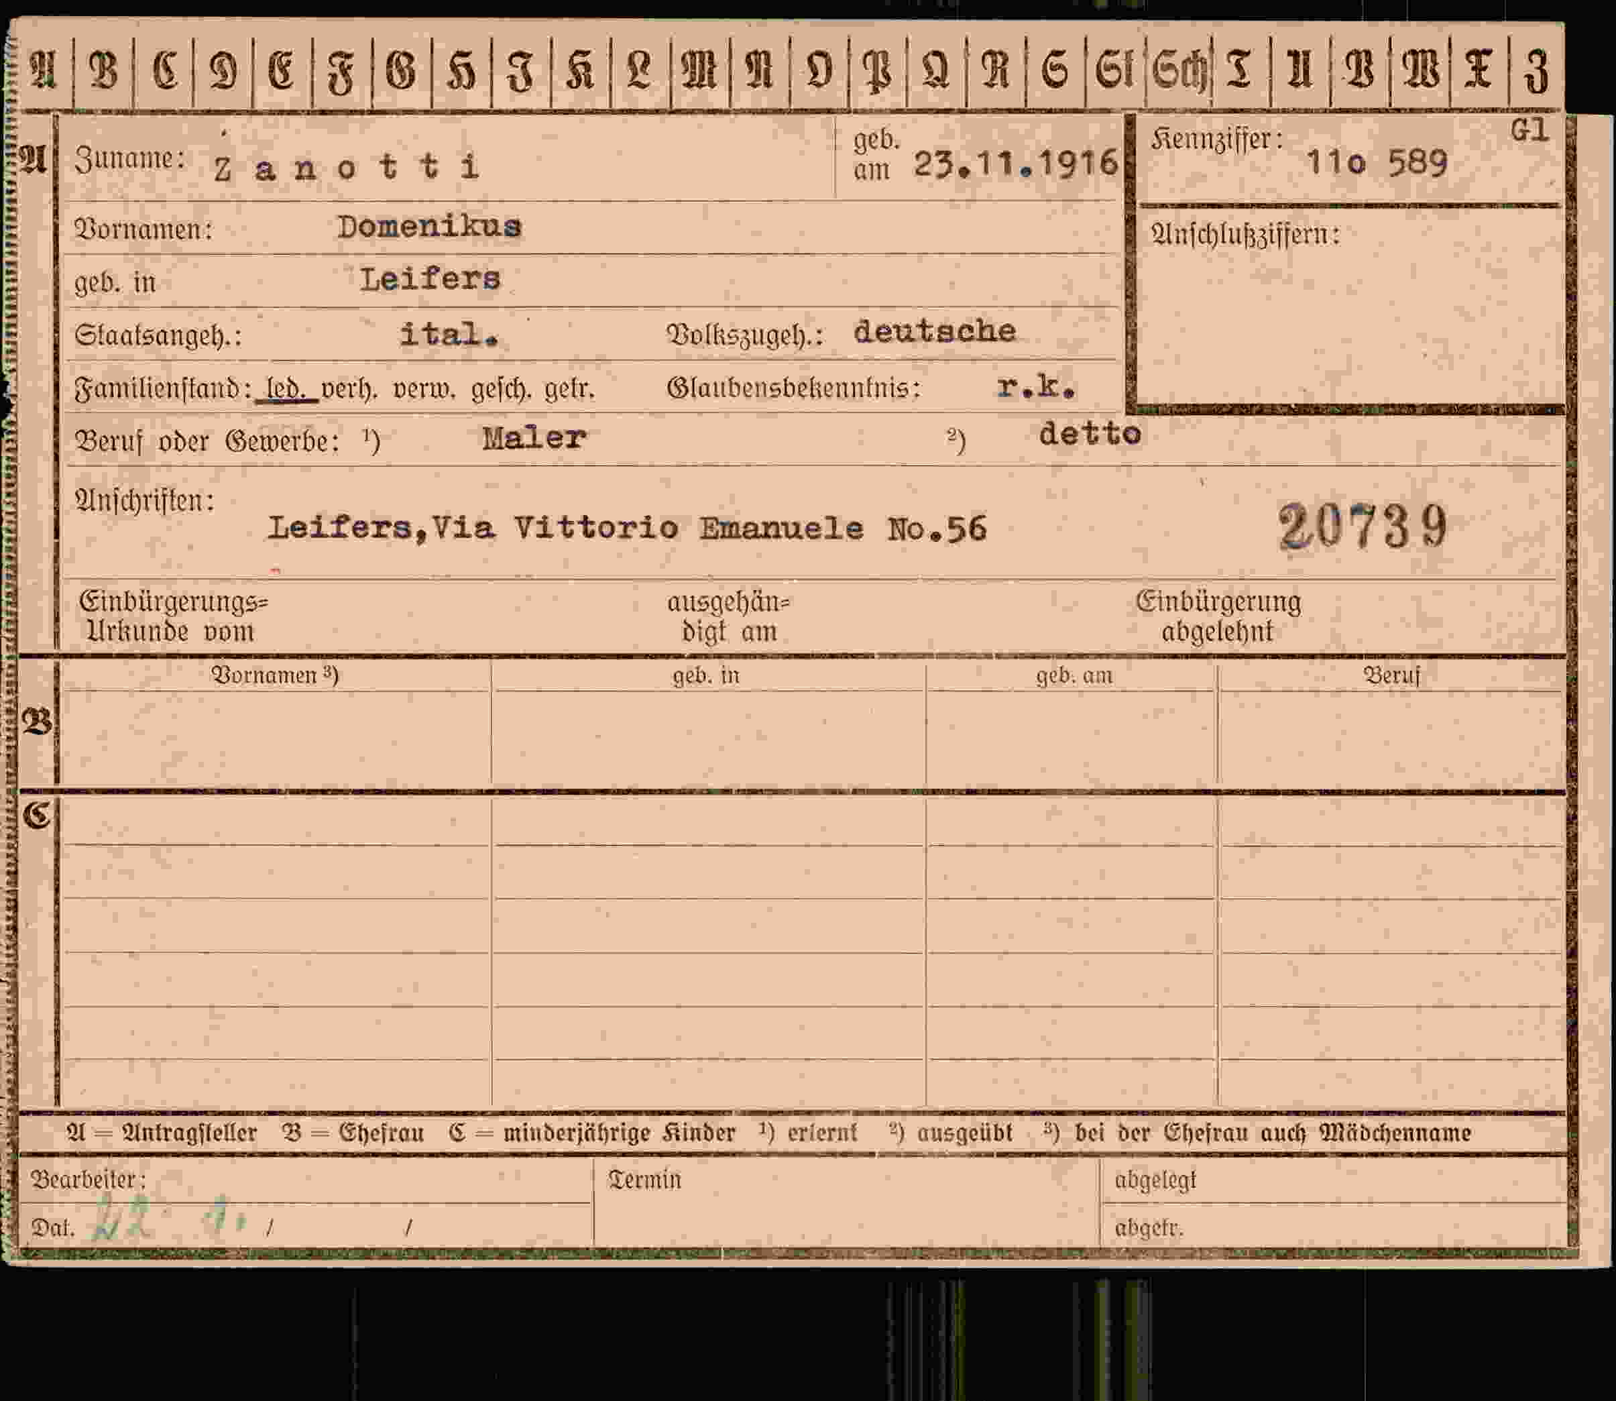
Task: Click index tab letter 'Z'
Action: 1536,70
